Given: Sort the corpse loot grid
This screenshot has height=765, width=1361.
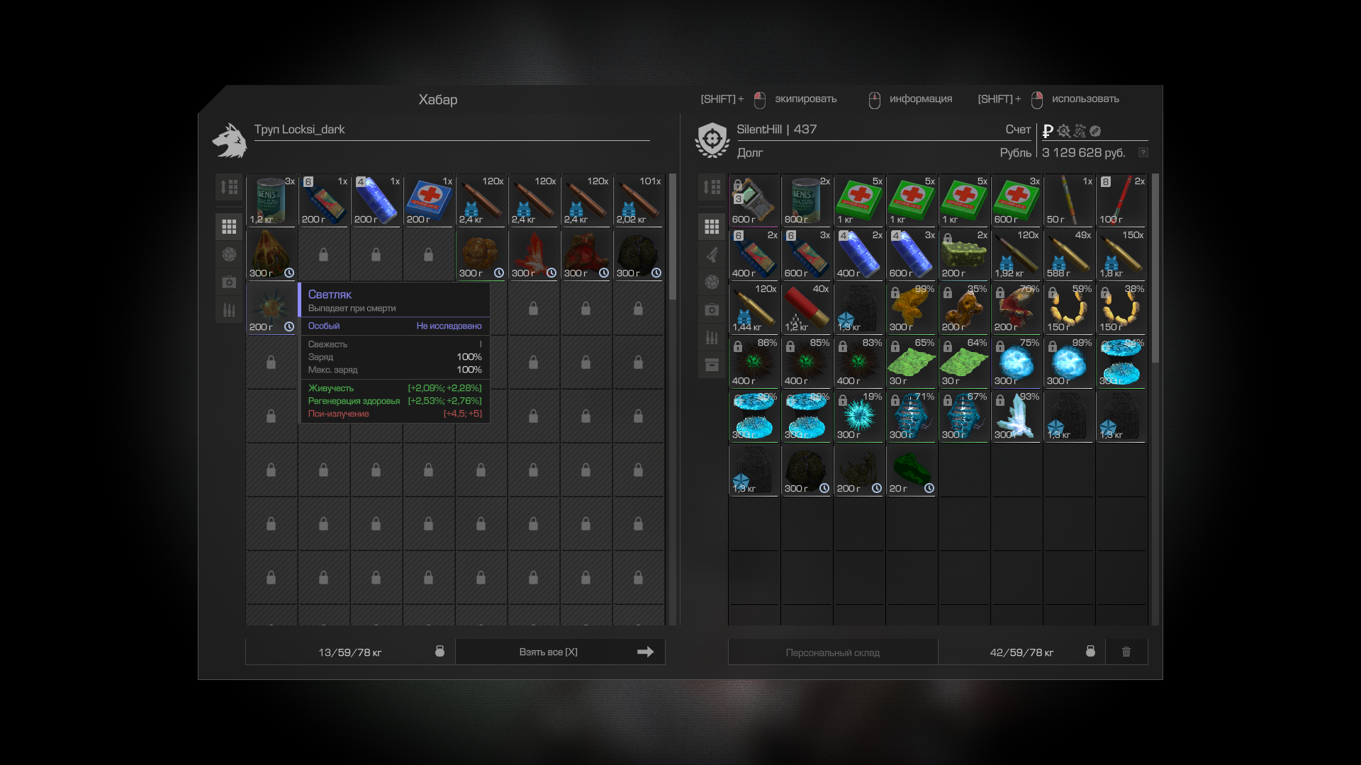Looking at the screenshot, I should pos(229,187).
